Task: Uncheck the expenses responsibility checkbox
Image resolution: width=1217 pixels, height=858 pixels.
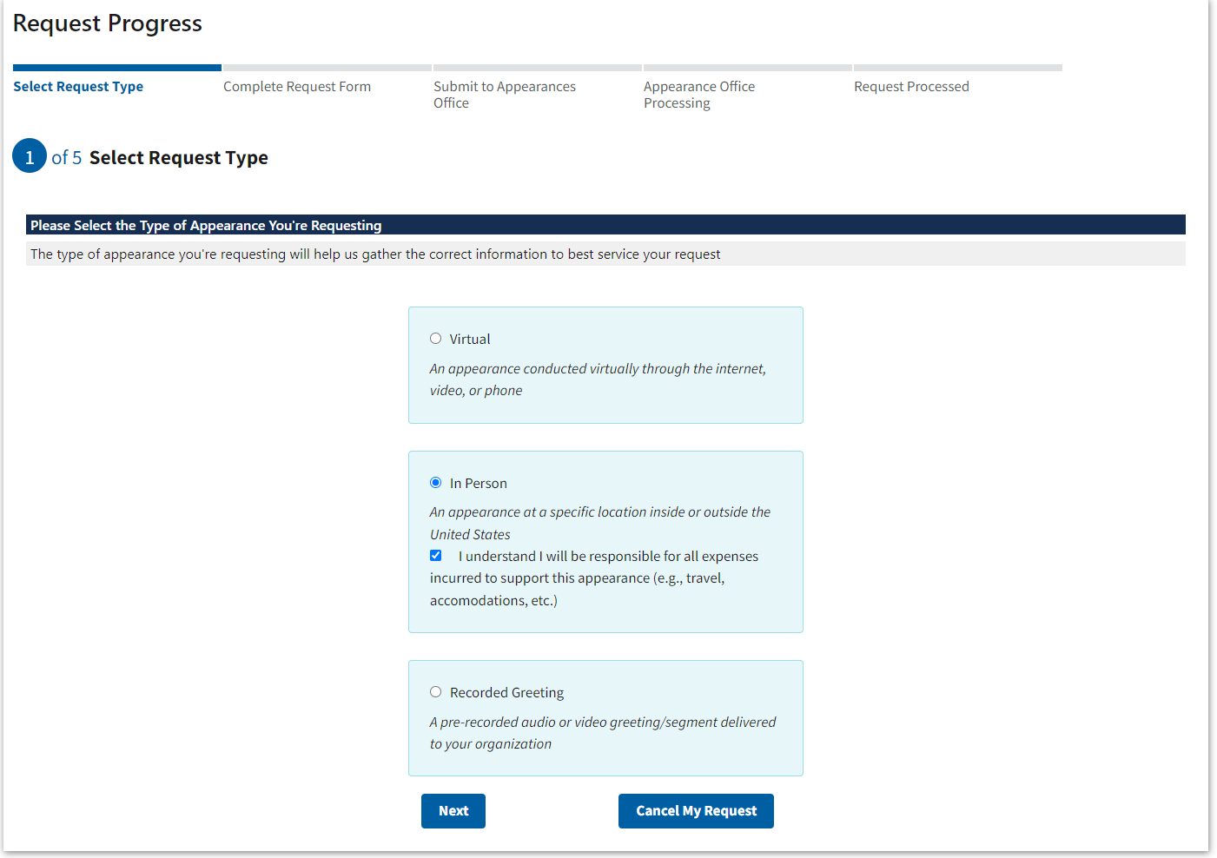Action: click(x=436, y=556)
